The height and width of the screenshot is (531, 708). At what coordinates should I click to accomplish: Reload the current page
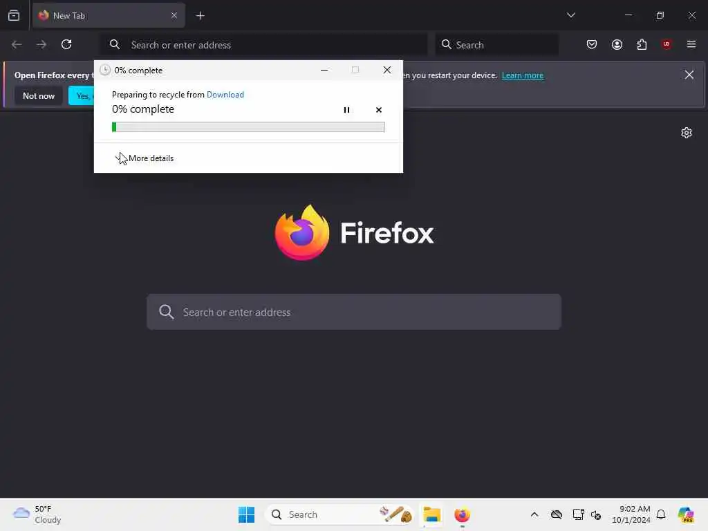(x=66, y=44)
